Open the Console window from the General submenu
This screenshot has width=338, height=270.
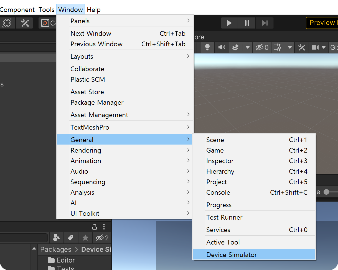click(x=254, y=192)
